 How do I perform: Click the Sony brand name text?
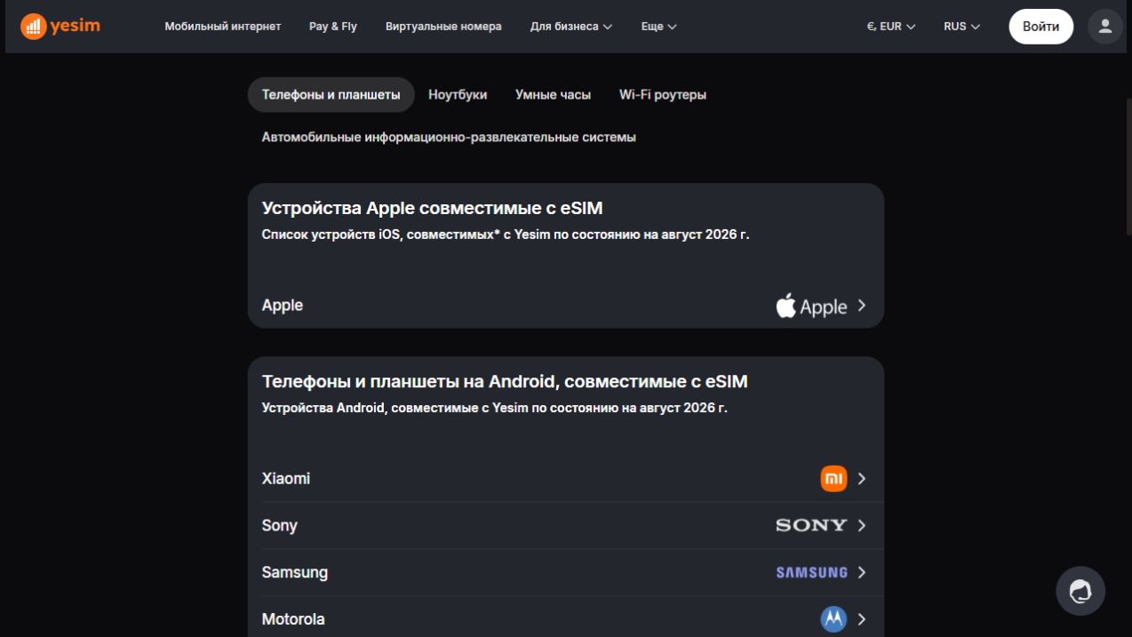279,525
